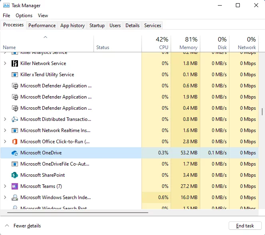Minimize the Task Manager window
265x235 pixels.
[x=220, y=6]
